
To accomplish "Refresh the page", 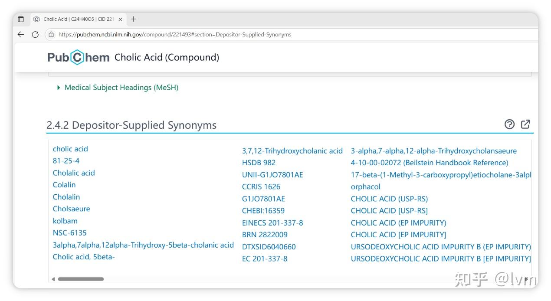I will 36,34.
